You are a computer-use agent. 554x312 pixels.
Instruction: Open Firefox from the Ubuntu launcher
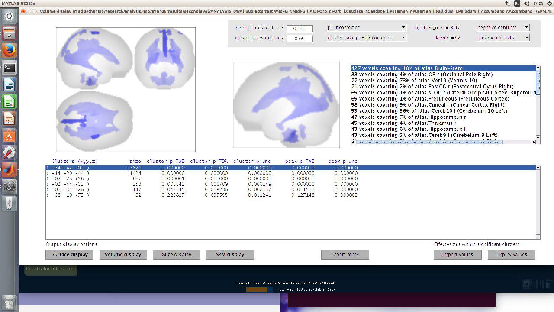tap(9, 51)
